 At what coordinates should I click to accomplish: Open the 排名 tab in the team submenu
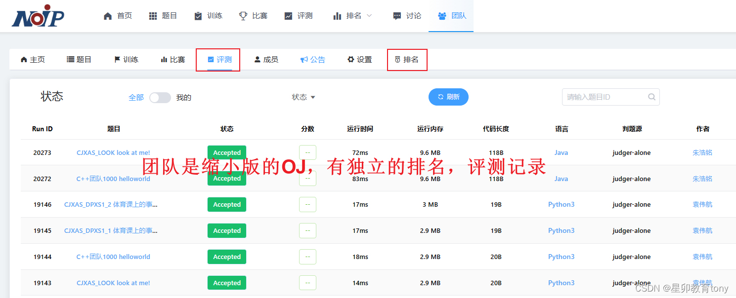click(407, 59)
